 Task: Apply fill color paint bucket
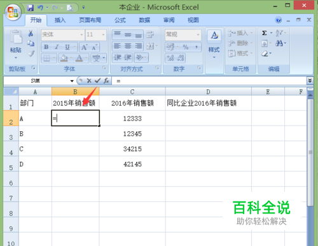[64, 58]
